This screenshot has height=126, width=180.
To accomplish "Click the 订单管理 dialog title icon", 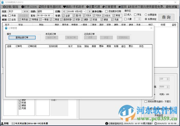I will click(6, 28).
